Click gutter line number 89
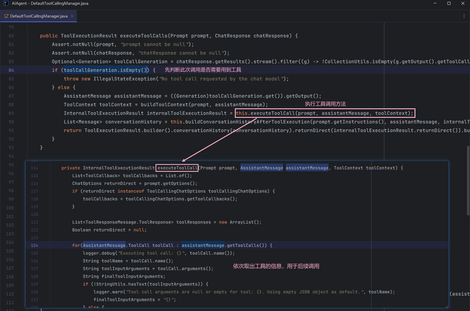 (x=11, y=113)
